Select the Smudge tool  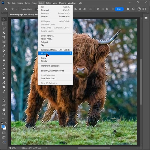[x=4, y=78]
